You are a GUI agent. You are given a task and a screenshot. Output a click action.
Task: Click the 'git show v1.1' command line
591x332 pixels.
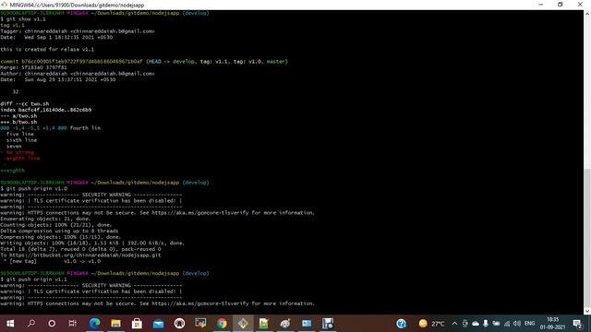[23, 19]
